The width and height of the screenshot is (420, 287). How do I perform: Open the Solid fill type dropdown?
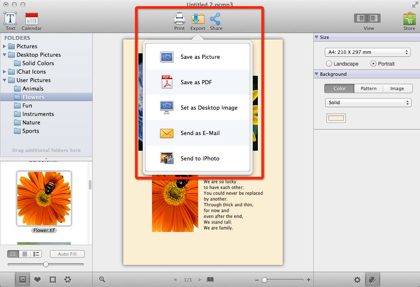tap(367, 102)
